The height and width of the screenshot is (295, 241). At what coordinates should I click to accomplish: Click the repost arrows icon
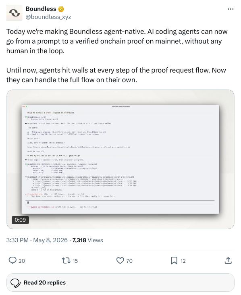coord(66,261)
